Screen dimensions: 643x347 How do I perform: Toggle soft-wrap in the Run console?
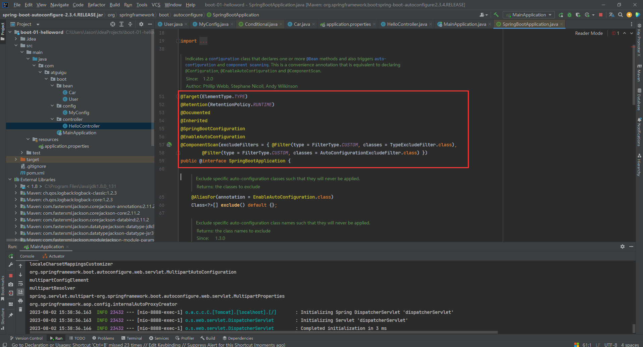pos(20,283)
